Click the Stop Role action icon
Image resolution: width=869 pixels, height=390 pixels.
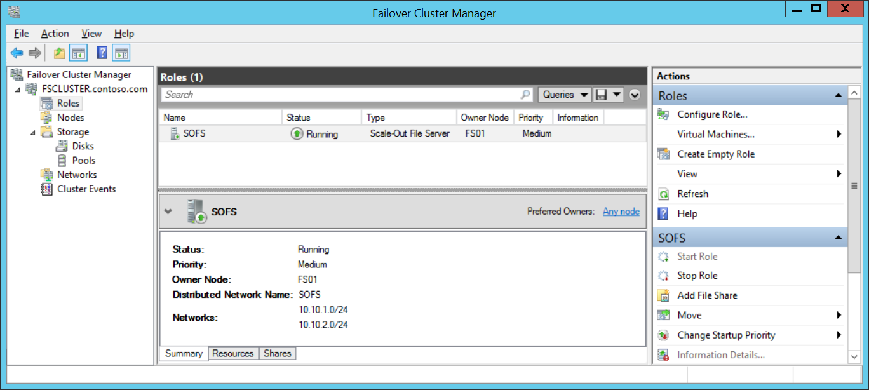[x=664, y=276]
